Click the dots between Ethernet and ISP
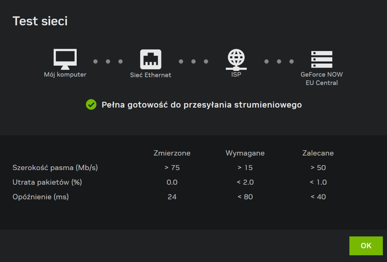Screen dimensions: 387x262 193,61
